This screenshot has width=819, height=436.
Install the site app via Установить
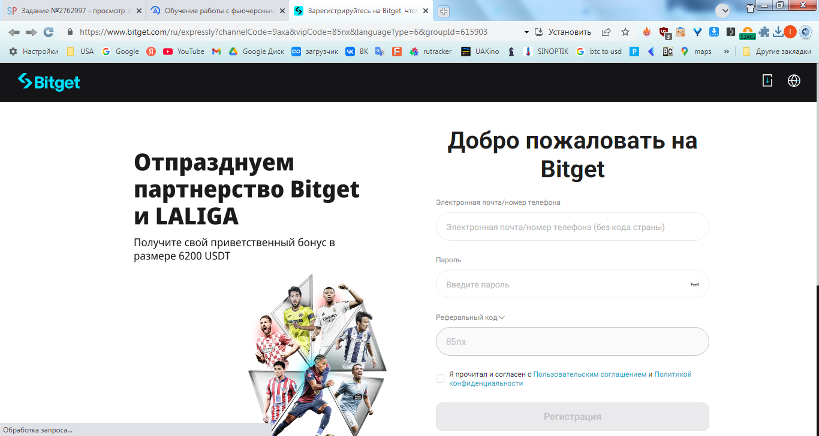[x=563, y=32]
